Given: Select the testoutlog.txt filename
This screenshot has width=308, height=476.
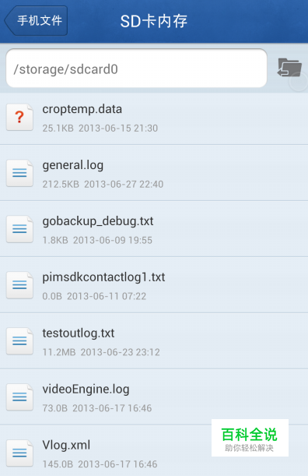Looking at the screenshot, I should pyautogui.click(x=79, y=333).
